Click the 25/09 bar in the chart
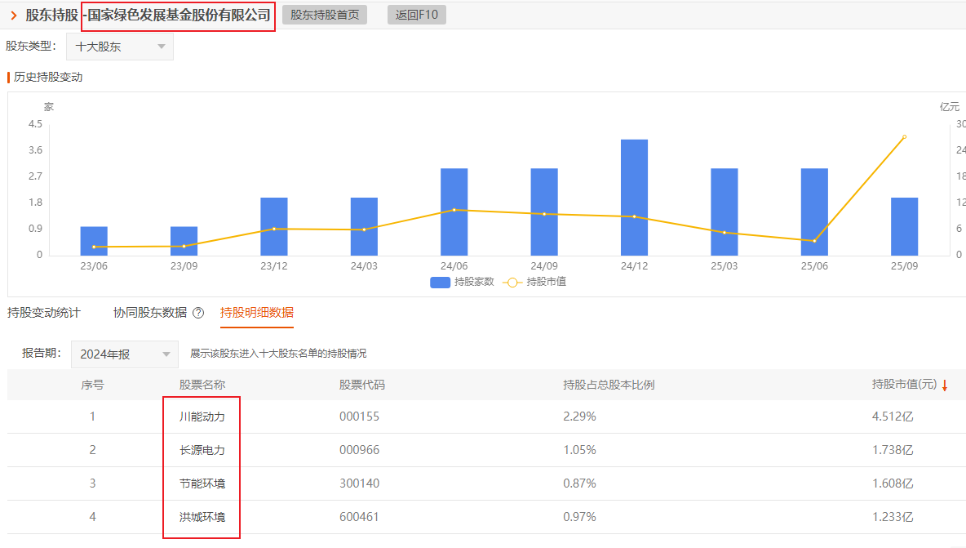This screenshot has width=966, height=548. tap(904, 226)
